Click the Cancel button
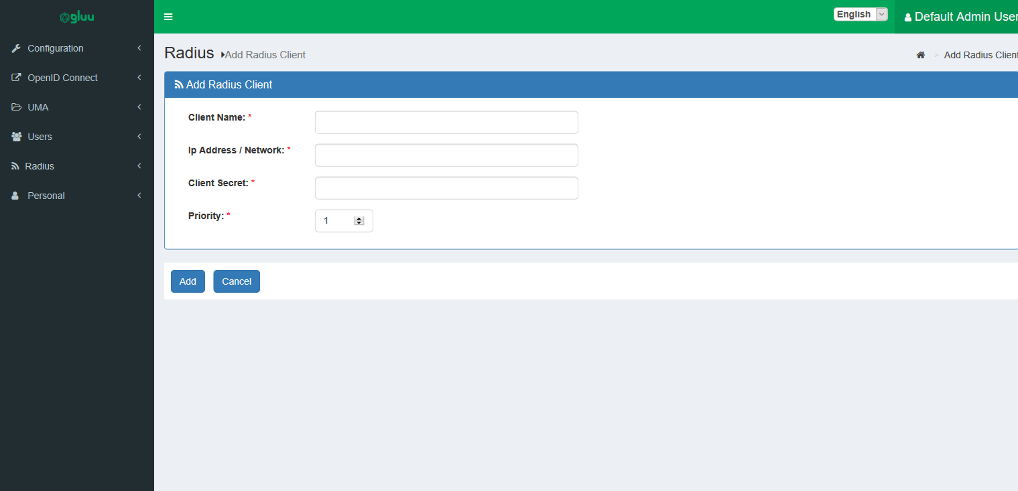 point(236,281)
